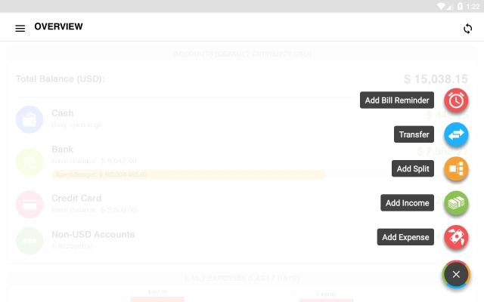
Task: Click the OVERVIEW title
Action: [59, 27]
